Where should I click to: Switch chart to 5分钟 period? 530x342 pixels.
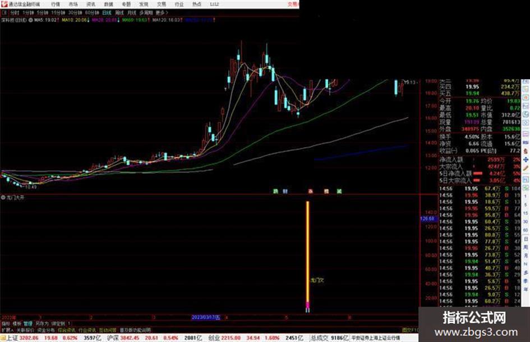click(42, 12)
